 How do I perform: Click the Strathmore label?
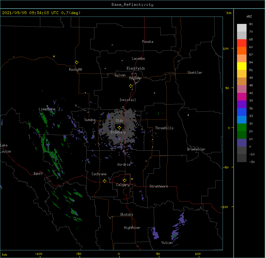[x=159, y=186]
